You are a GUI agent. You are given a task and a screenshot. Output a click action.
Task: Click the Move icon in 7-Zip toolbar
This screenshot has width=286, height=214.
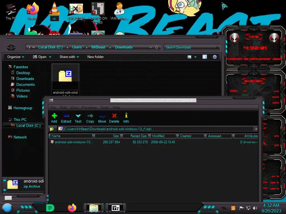pyautogui.click(x=102, y=118)
